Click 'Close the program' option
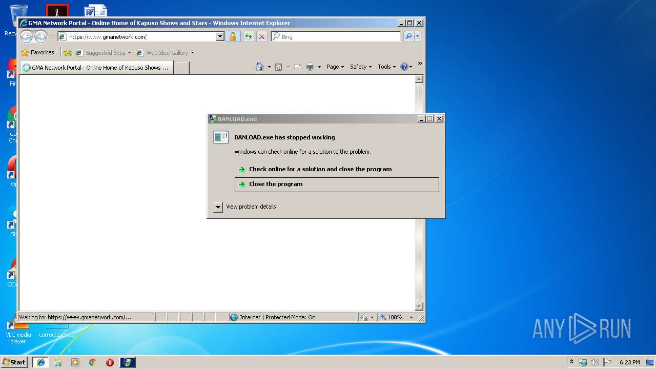Image resolution: width=656 pixels, height=369 pixels. (x=337, y=184)
